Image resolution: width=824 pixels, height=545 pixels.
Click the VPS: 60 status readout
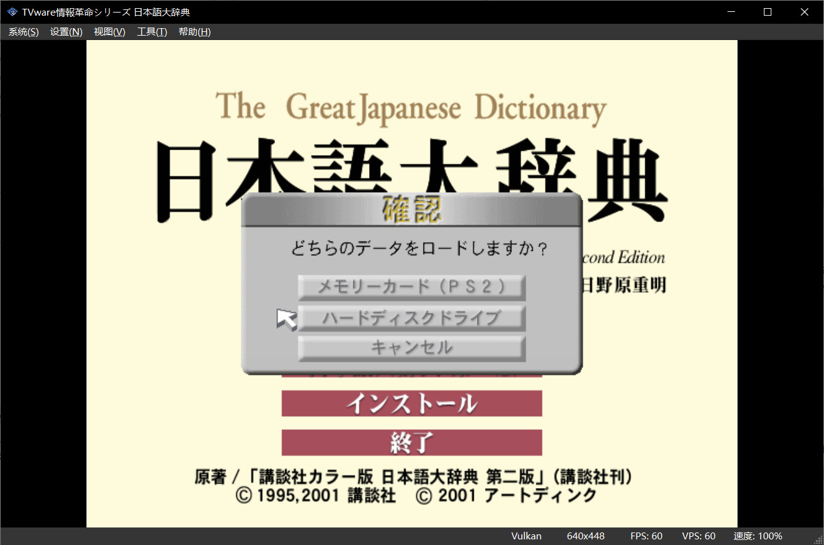click(699, 536)
